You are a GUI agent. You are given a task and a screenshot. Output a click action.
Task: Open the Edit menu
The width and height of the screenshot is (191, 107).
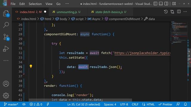point(22,4)
